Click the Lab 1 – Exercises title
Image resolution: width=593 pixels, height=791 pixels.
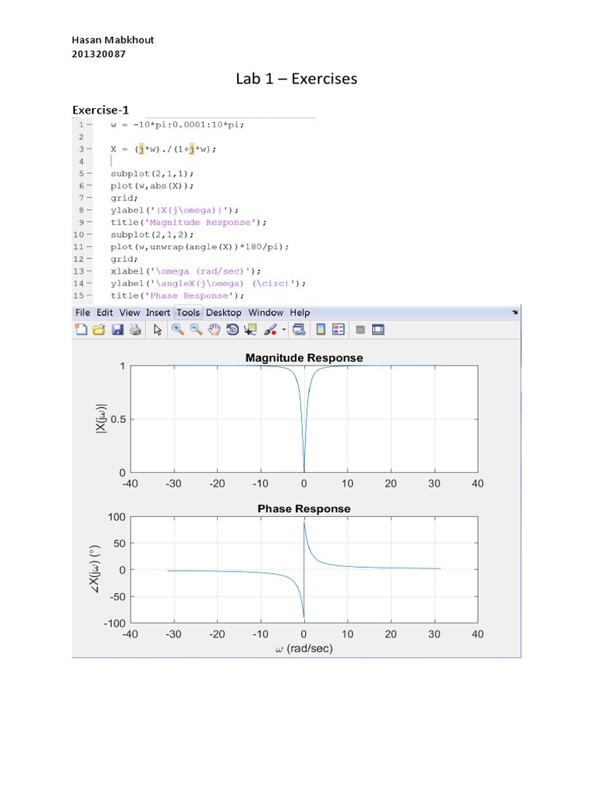(x=296, y=79)
